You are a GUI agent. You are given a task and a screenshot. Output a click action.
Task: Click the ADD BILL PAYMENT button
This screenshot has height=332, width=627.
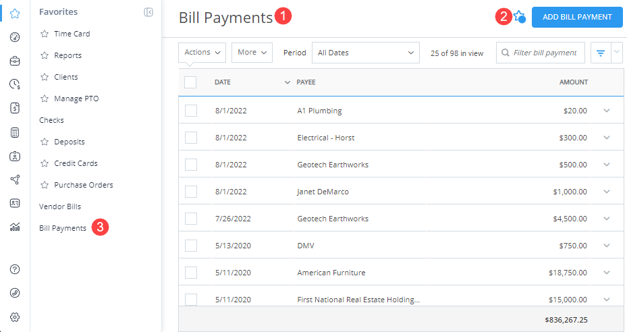[577, 17]
